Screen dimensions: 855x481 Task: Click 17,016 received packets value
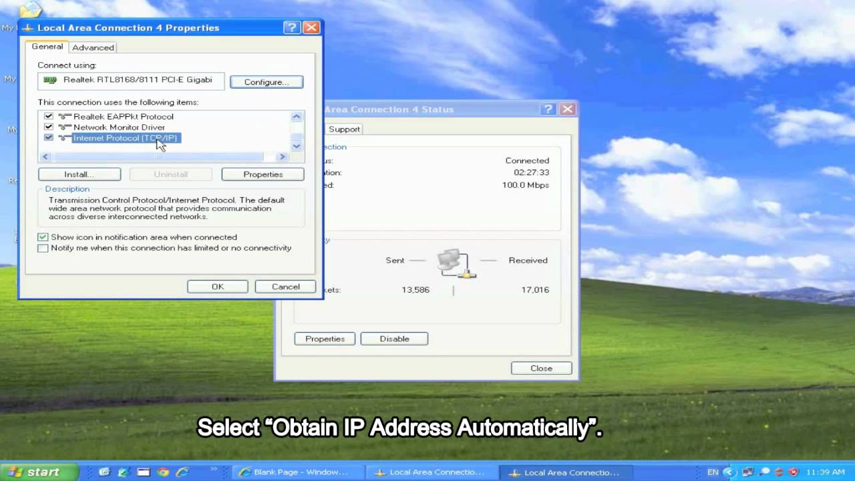coord(535,290)
